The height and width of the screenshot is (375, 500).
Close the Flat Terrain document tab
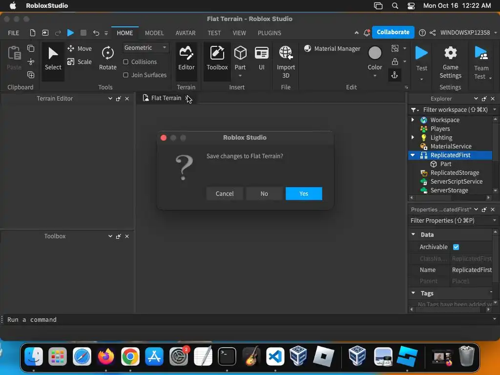click(187, 98)
